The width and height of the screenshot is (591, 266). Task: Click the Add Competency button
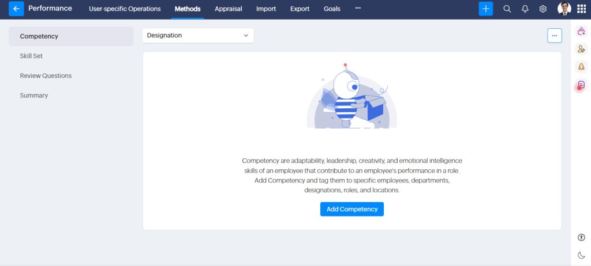coord(352,209)
